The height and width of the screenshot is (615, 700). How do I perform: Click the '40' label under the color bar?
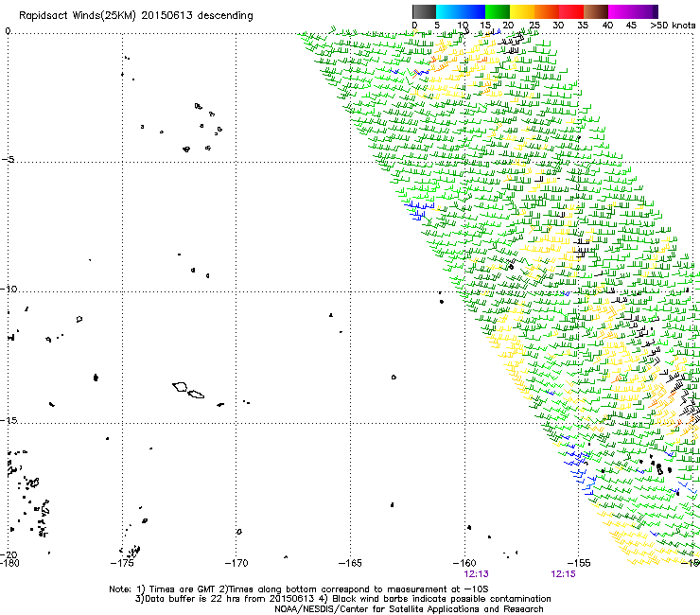pyautogui.click(x=607, y=26)
